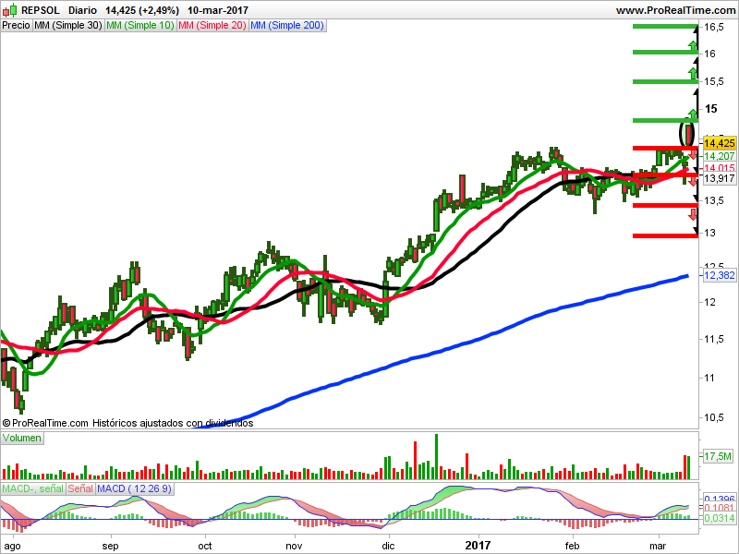Select the ellipse annotation circling recent candles
The height and width of the screenshot is (554, 739).
[x=688, y=132]
